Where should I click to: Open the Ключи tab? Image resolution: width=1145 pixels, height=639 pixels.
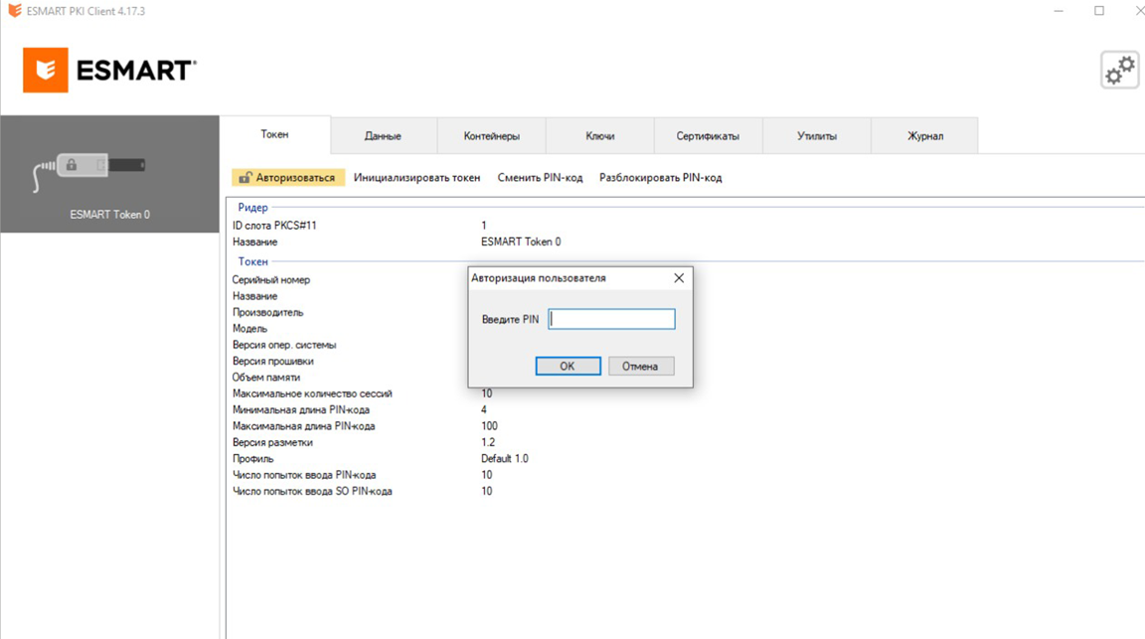pos(599,136)
